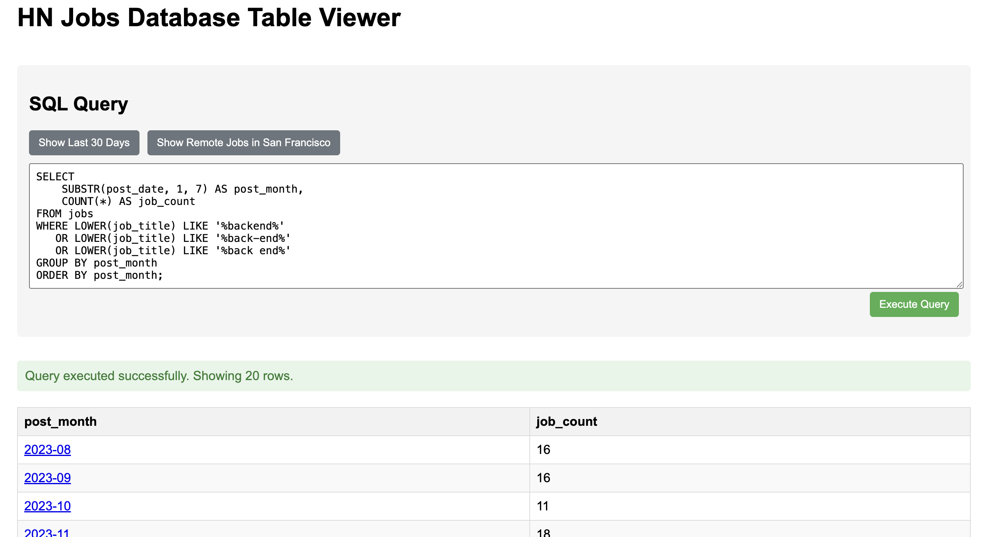Click the job count cell for 2023-08
Image resolution: width=999 pixels, height=537 pixels.
pyautogui.click(x=750, y=450)
